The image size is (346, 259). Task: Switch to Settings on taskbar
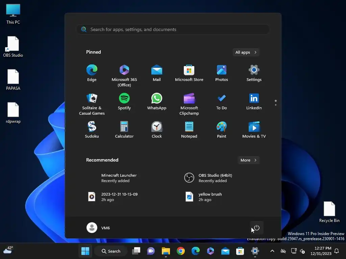[255, 251]
